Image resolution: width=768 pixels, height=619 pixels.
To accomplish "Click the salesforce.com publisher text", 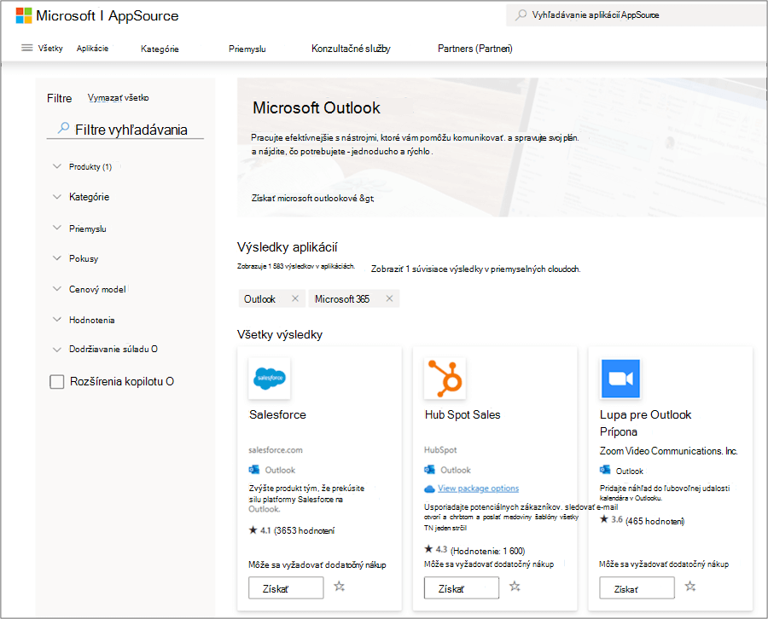I will point(276,449).
